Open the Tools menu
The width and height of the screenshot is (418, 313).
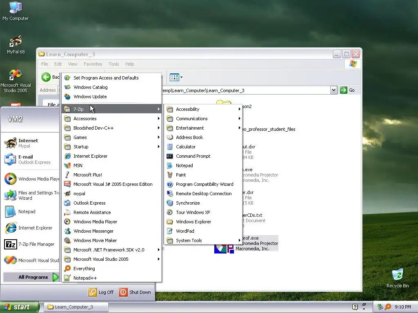pos(113,64)
